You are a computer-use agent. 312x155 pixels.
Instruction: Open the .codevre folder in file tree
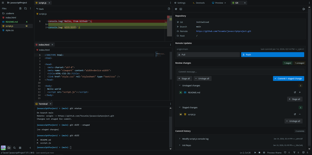17,13
